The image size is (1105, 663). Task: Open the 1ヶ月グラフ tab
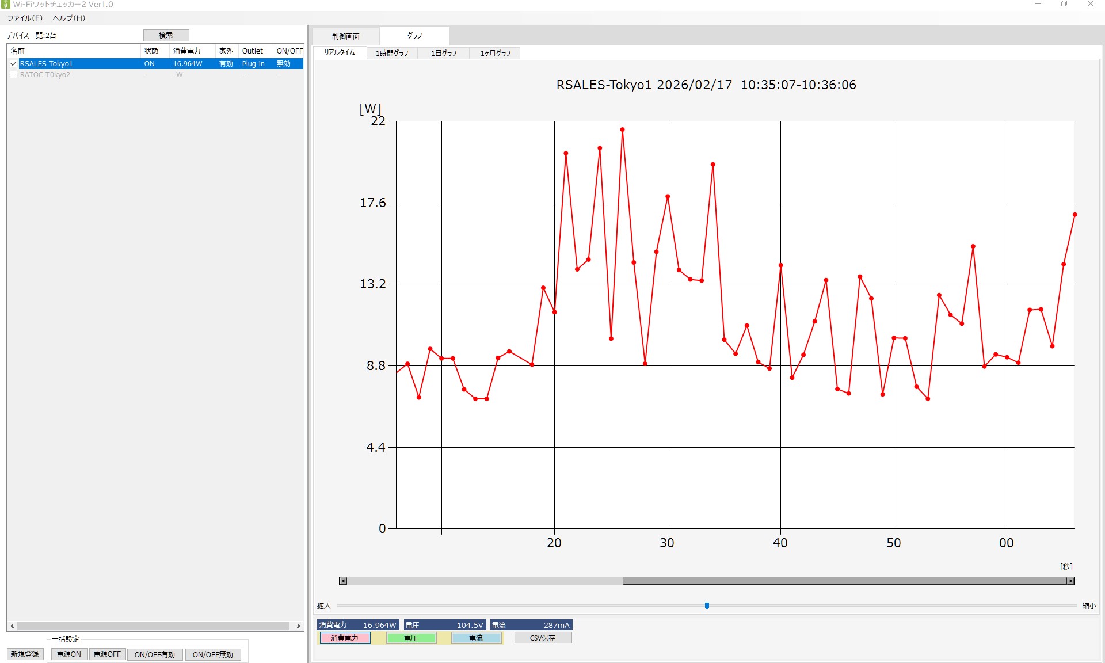tap(496, 53)
